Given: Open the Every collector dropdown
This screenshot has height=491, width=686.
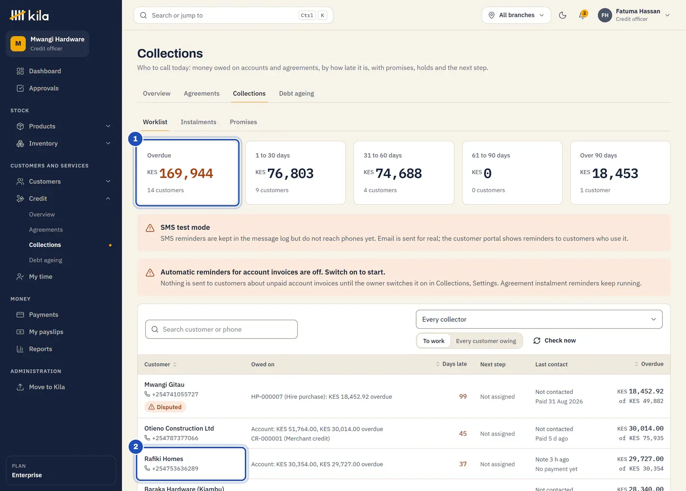Looking at the screenshot, I should click(x=539, y=319).
